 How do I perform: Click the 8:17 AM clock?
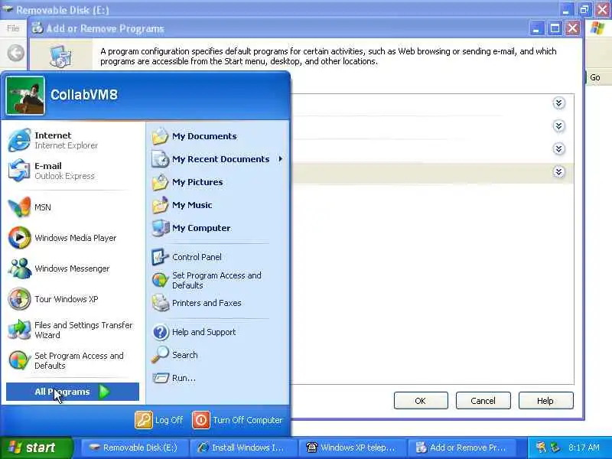[x=584, y=448]
